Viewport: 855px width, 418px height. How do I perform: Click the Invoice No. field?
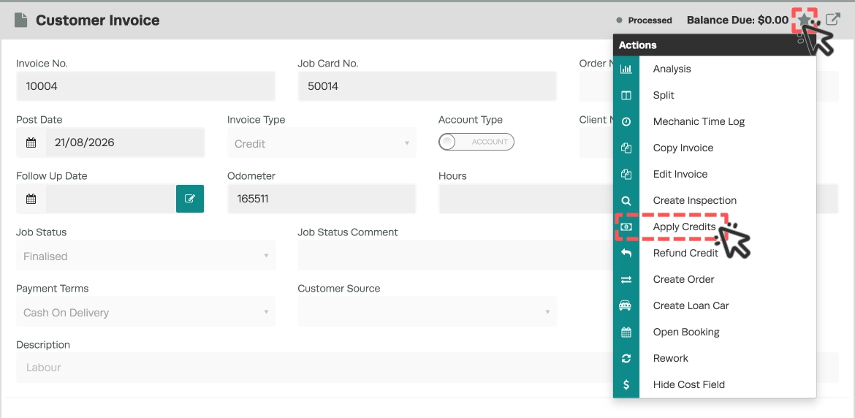point(145,86)
